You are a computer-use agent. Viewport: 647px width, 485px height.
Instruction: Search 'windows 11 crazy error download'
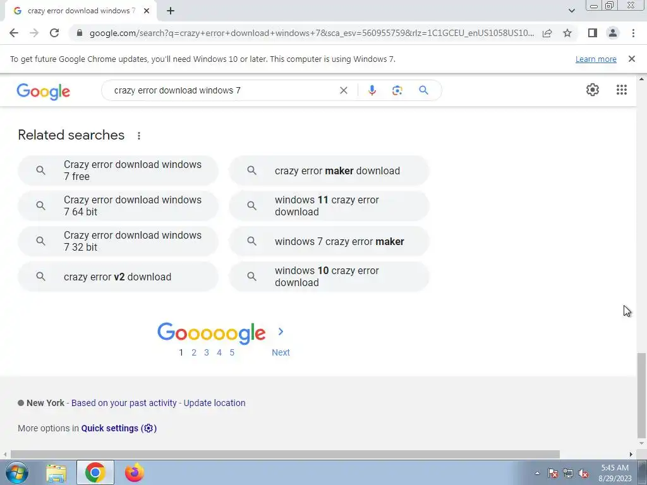[329, 206]
